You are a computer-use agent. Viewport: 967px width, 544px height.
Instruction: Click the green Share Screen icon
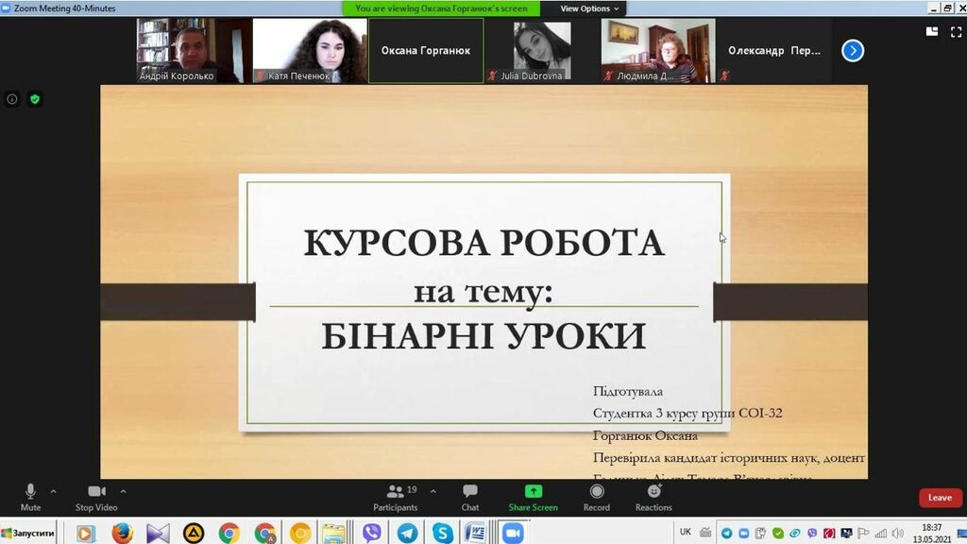[x=533, y=492]
